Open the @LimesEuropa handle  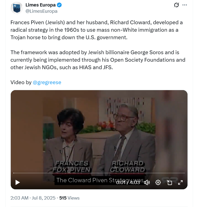(41, 11)
